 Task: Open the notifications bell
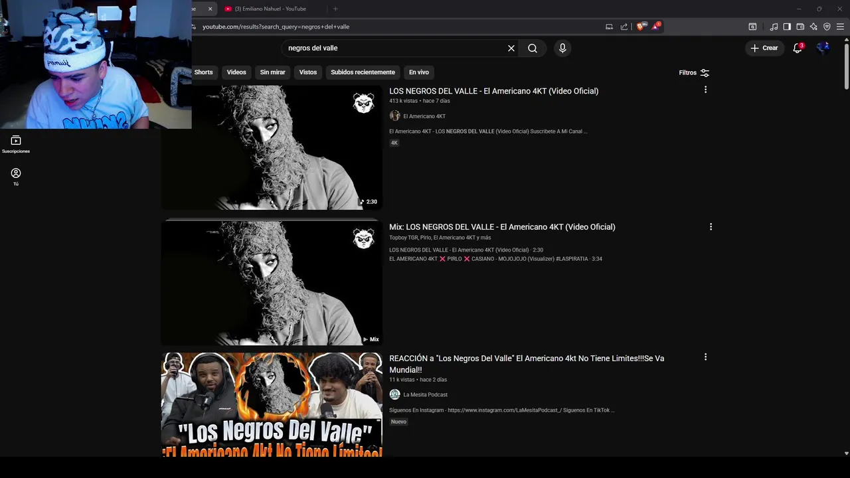pyautogui.click(x=798, y=48)
